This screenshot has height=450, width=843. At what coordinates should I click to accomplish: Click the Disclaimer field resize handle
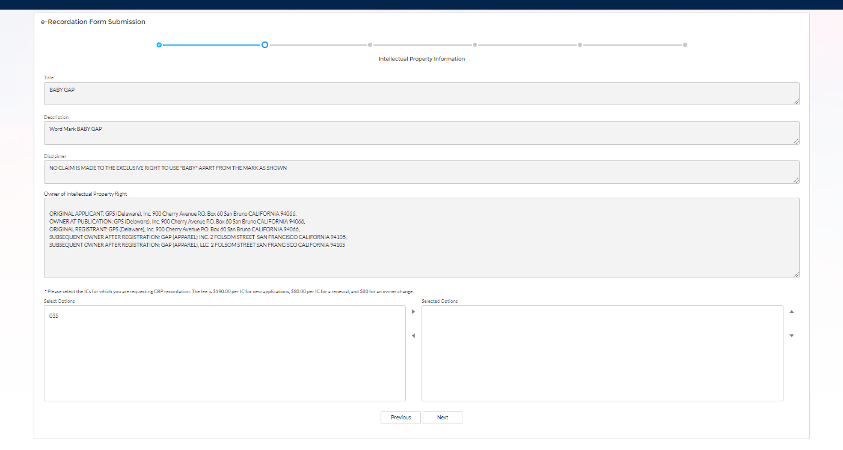pos(796,180)
